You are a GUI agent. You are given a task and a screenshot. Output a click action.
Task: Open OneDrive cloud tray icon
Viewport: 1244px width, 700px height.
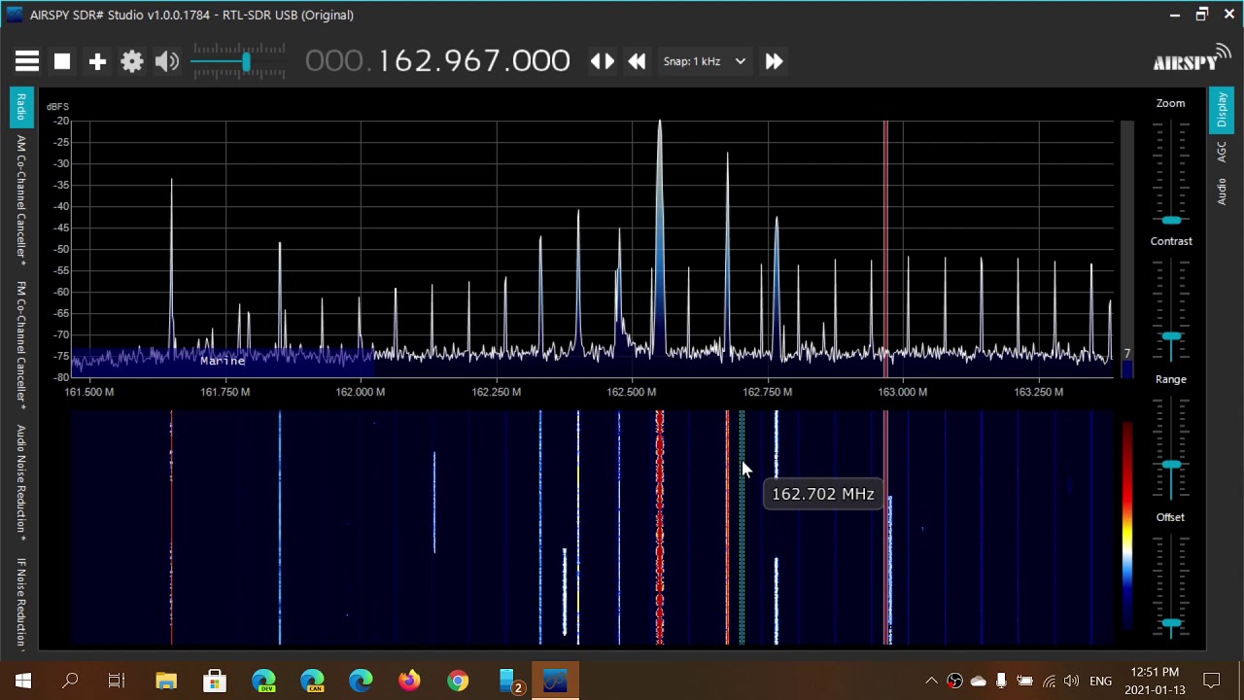[x=978, y=681]
